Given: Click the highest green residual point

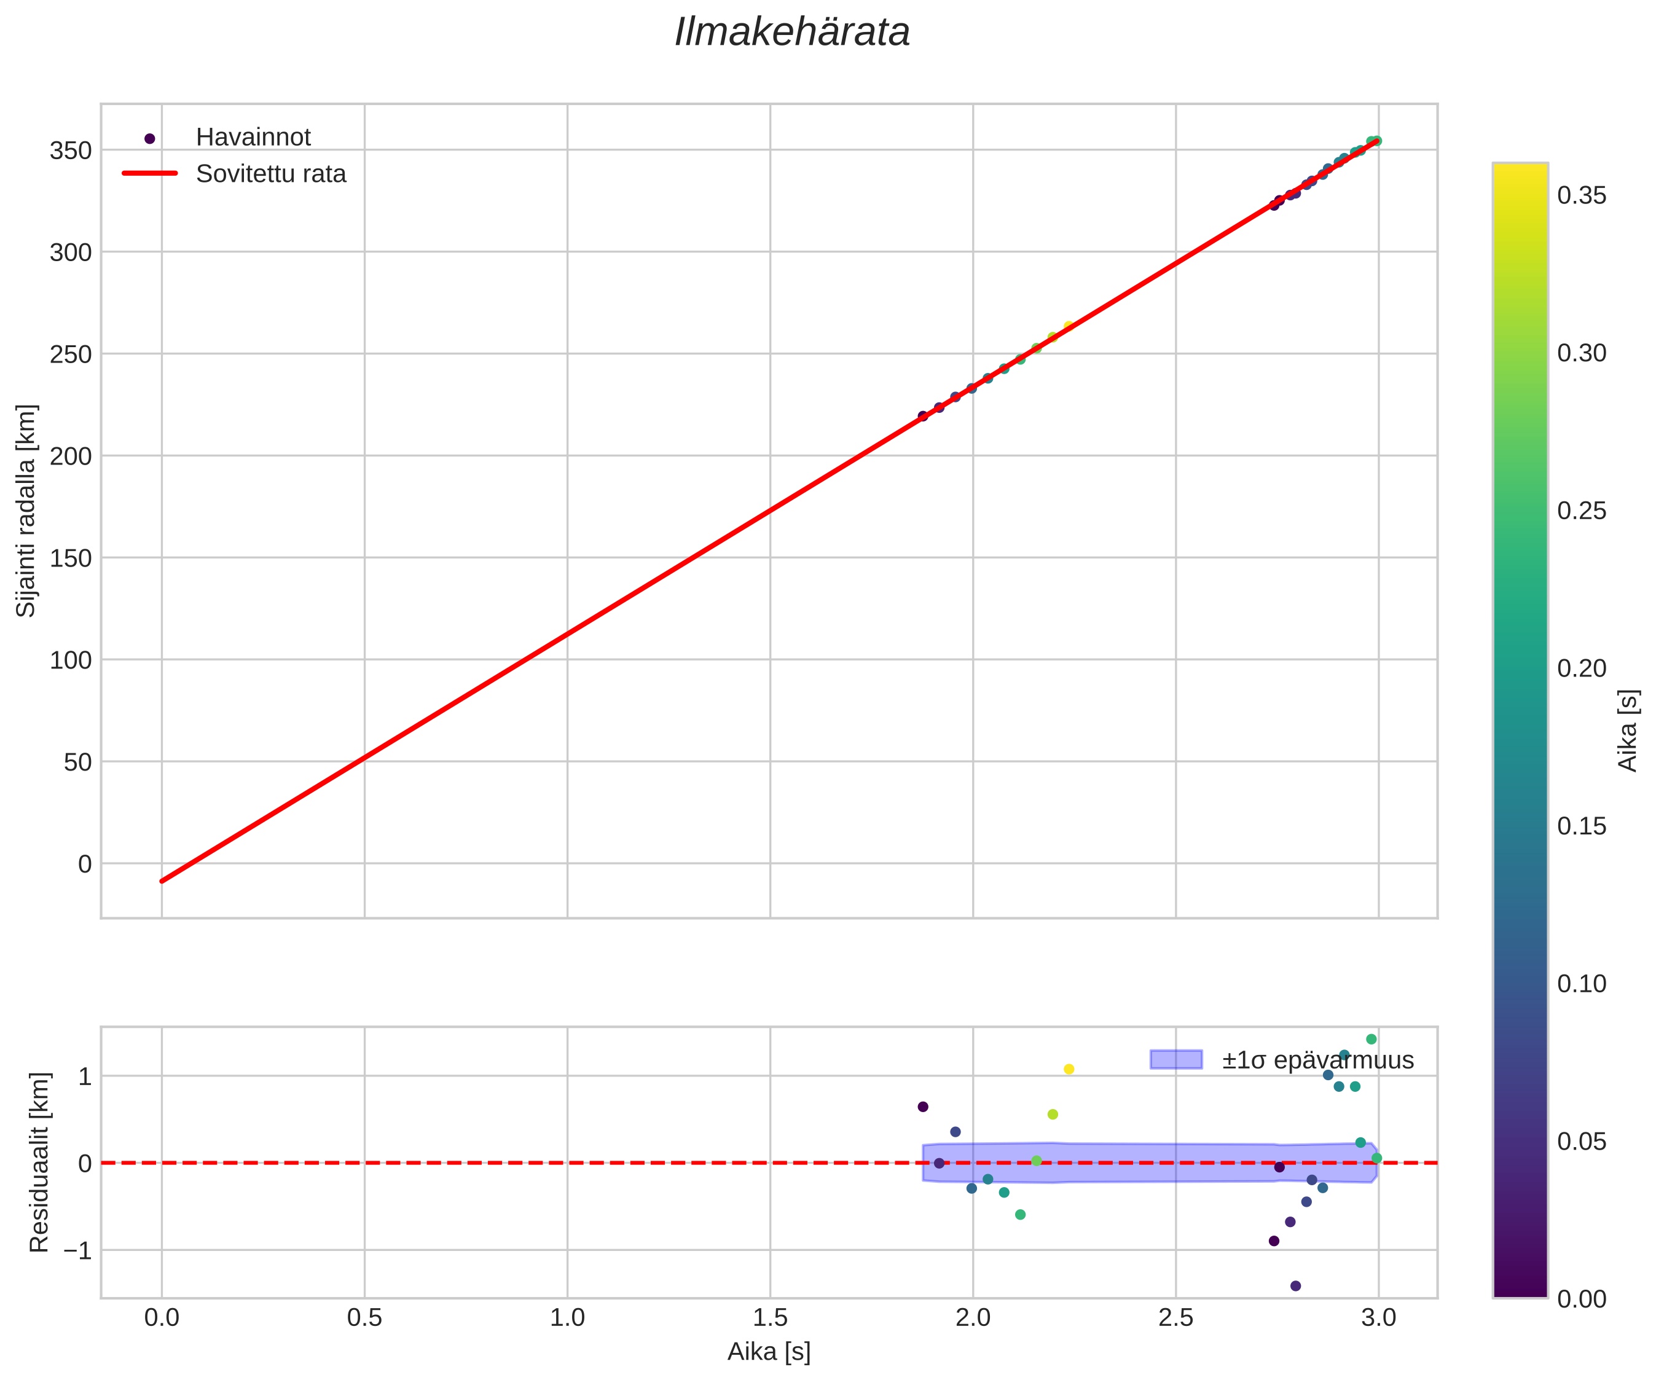Looking at the screenshot, I should [1371, 1040].
